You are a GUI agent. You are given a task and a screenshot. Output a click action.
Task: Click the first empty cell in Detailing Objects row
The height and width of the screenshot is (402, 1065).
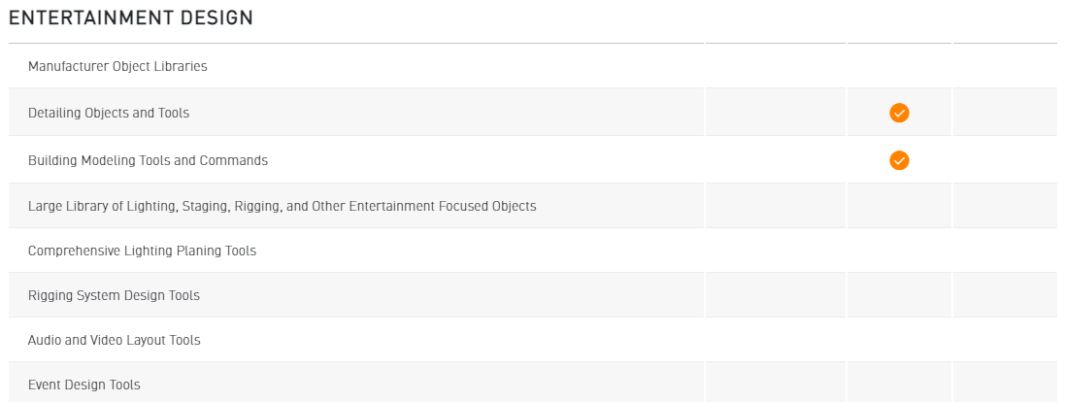pos(775,113)
